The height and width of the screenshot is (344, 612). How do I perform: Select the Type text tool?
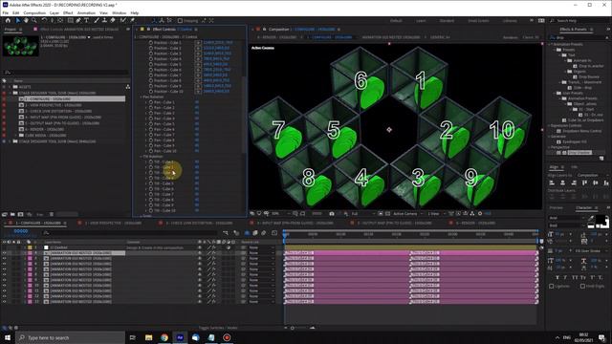86,20
